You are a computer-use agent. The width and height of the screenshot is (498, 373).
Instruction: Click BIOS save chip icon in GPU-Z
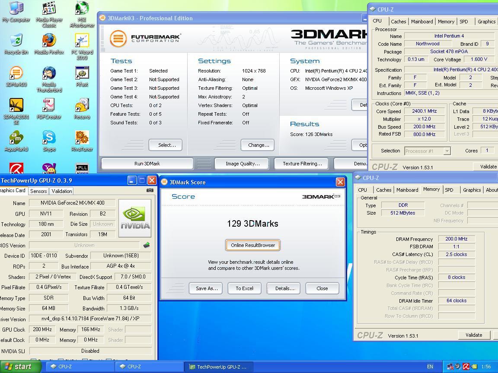coord(147,245)
